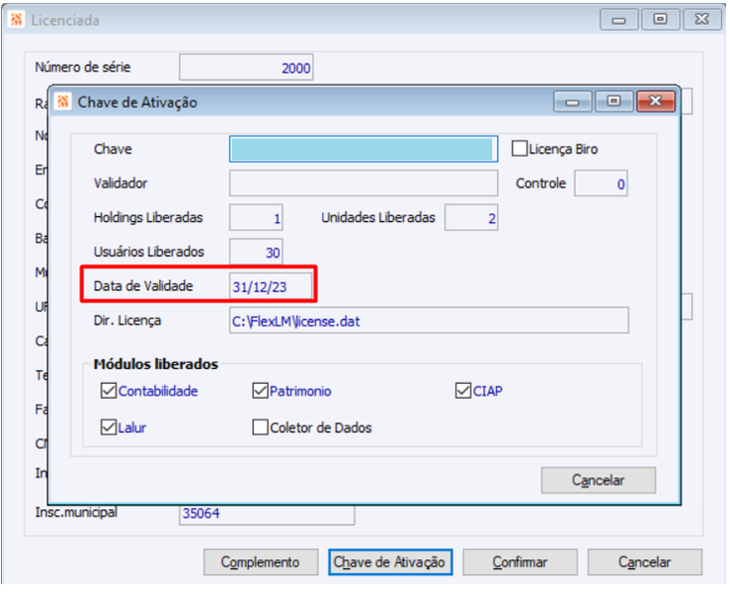
Task: Close the Licenciada window
Action: click(701, 20)
